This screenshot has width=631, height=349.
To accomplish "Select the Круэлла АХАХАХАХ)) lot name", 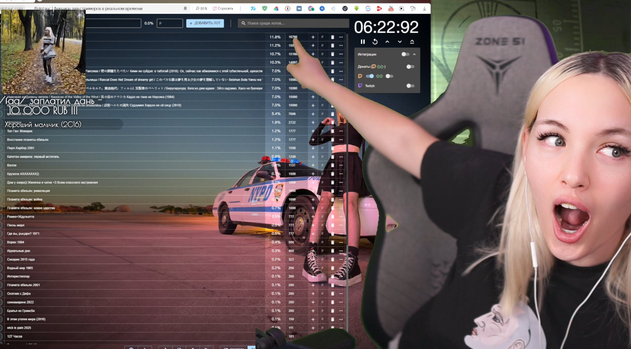I will coord(23,174).
